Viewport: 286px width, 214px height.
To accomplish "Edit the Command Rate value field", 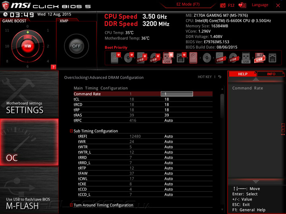I will (x=177, y=94).
